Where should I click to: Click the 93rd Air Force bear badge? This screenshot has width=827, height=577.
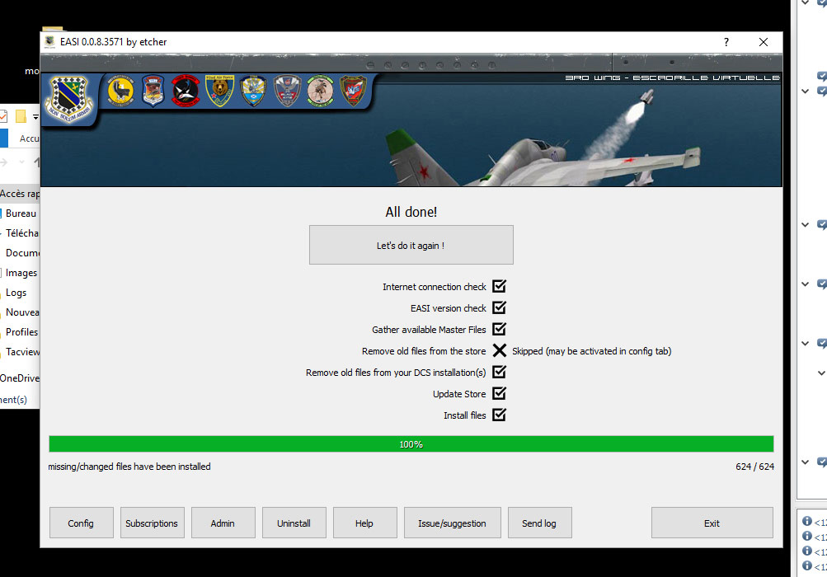coord(219,91)
